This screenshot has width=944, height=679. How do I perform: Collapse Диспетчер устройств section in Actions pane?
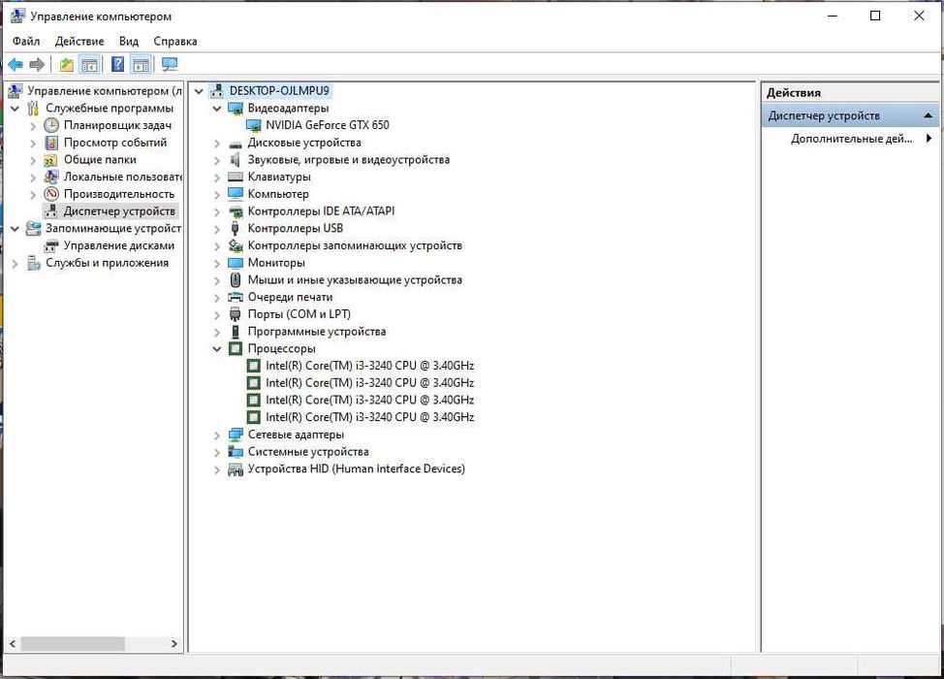[x=928, y=115]
